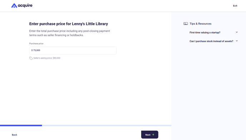
Task: Click the Tips & Resources heading
Action: tap(200, 24)
